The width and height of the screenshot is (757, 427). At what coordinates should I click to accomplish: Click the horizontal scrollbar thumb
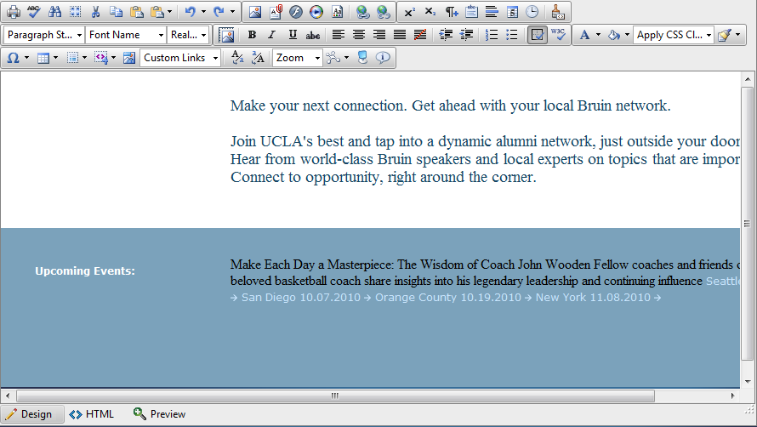click(x=335, y=396)
